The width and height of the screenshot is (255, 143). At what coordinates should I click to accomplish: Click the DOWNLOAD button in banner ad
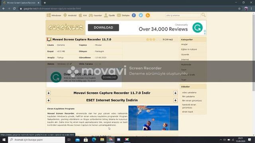104,27
